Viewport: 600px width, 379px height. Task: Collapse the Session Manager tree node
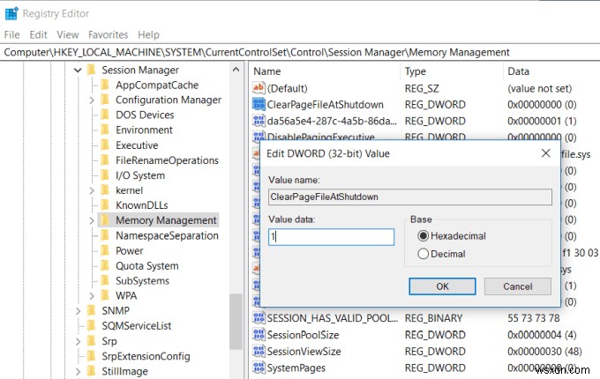click(x=78, y=71)
